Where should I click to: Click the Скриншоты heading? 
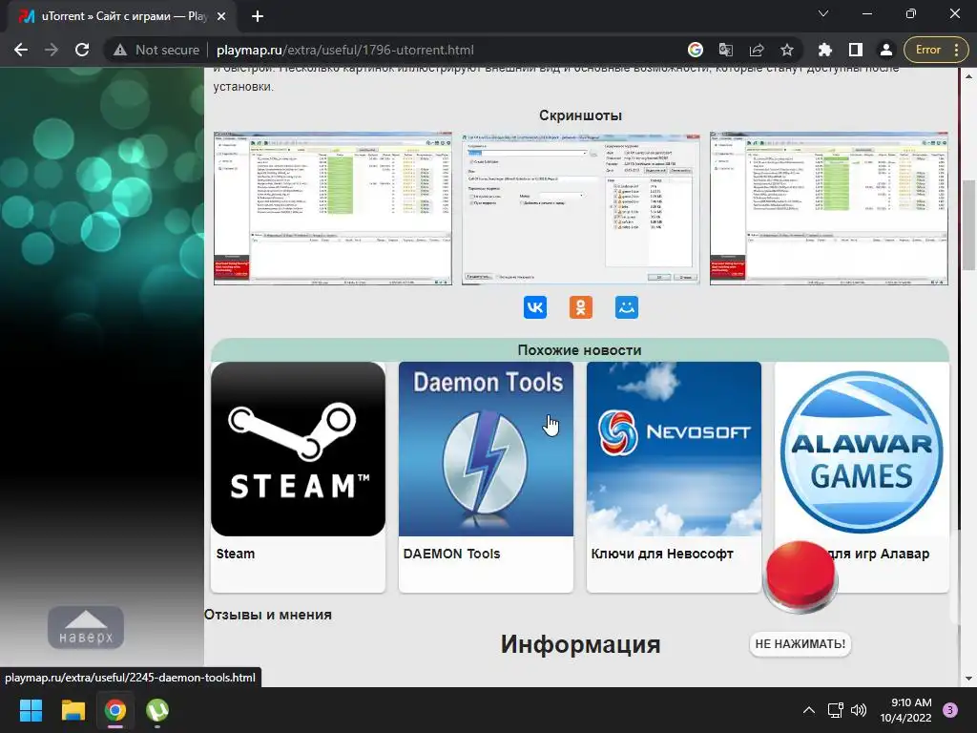[x=580, y=115]
